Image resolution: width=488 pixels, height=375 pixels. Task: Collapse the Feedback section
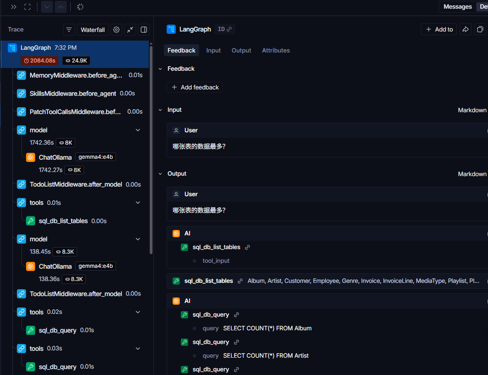click(x=160, y=69)
